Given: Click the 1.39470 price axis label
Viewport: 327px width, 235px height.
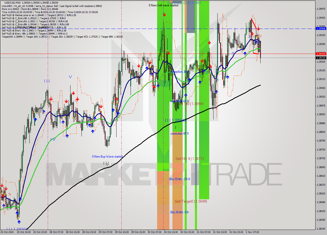Looking at the screenshot, I should (321, 9).
